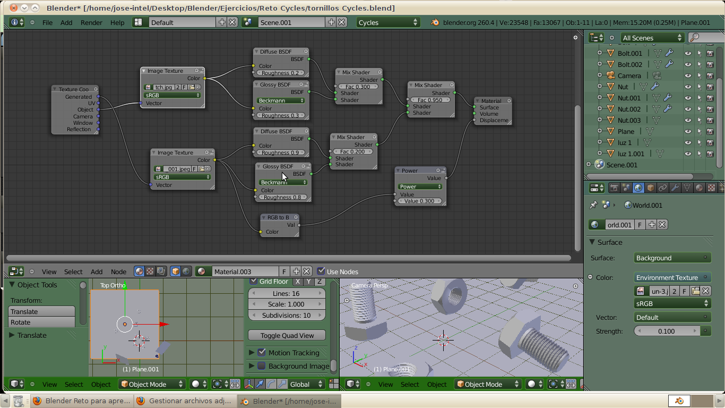This screenshot has width=725, height=408.
Task: Click the Z grid axis button
Action: click(320, 282)
